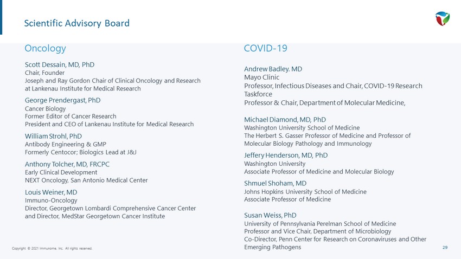Click Jeffery Henderson, MD, PhD name
The image size is (461, 259).
click(x=286, y=155)
